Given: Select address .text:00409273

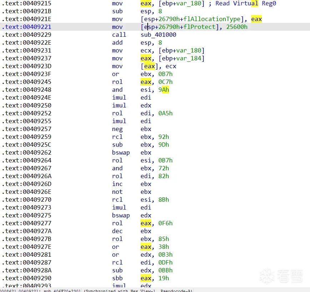Looking at the screenshot, I should pyautogui.click(x=26, y=207).
